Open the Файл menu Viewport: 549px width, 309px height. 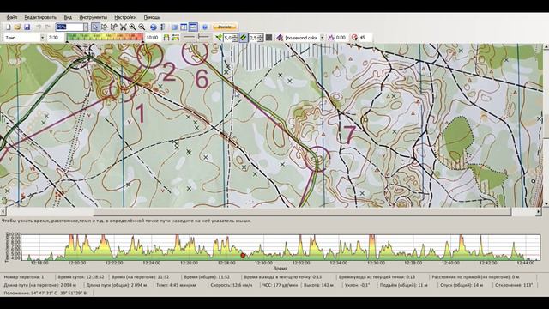tap(12, 17)
